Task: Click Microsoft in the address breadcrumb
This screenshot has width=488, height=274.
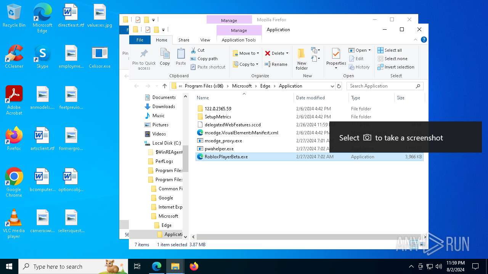Action: click(242, 86)
